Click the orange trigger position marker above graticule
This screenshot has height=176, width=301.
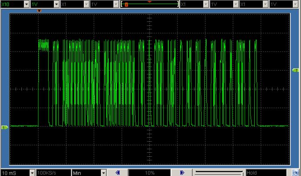(x=39, y=11)
